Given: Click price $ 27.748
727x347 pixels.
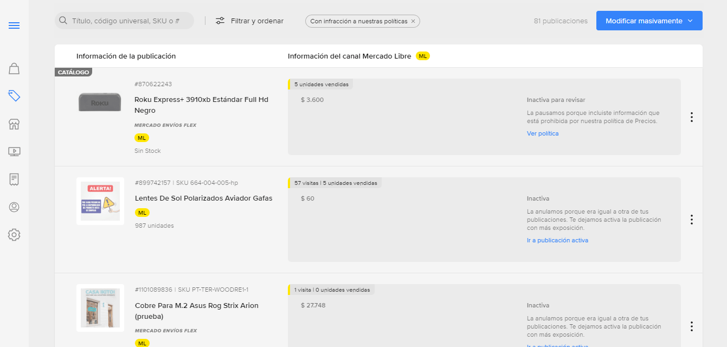Looking at the screenshot, I should tap(313, 305).
